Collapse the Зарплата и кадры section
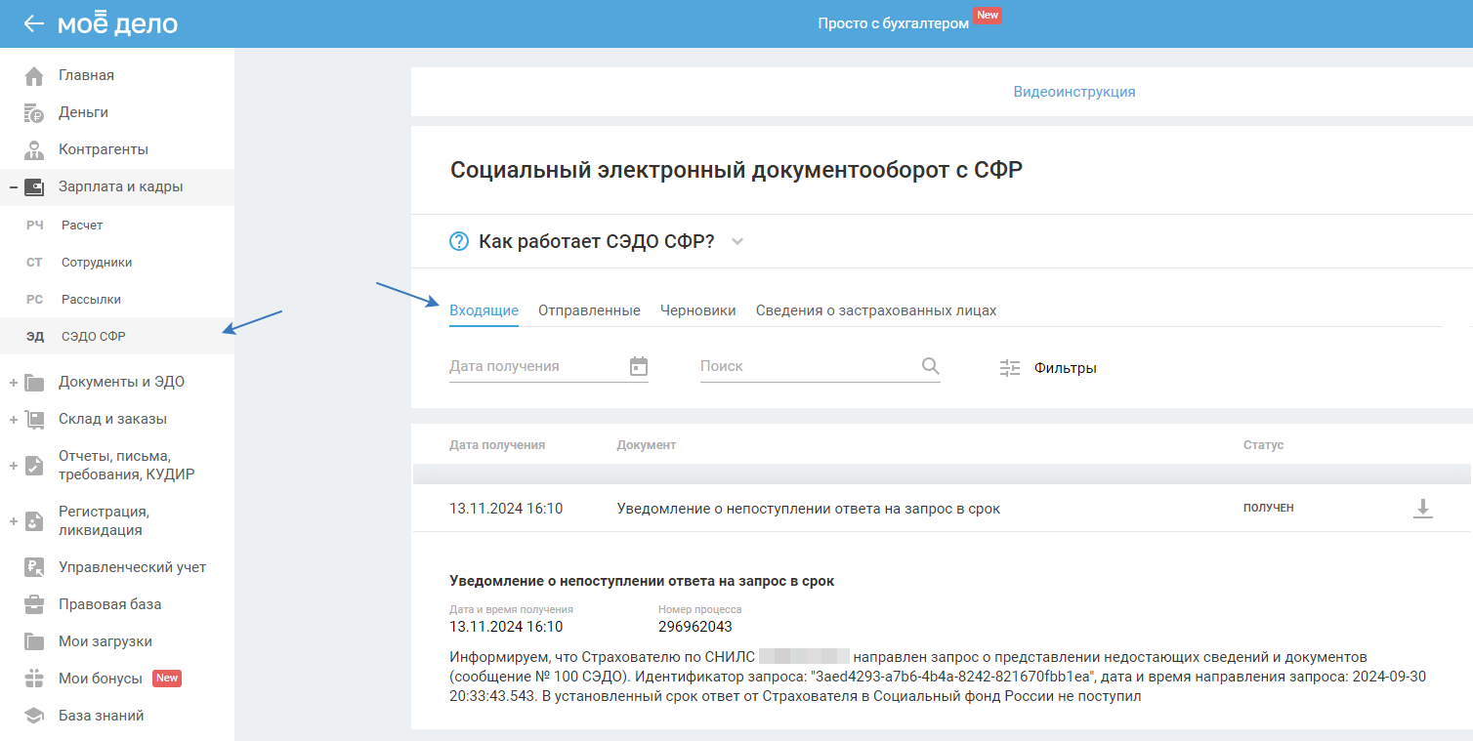The image size is (1473, 741). point(14,186)
